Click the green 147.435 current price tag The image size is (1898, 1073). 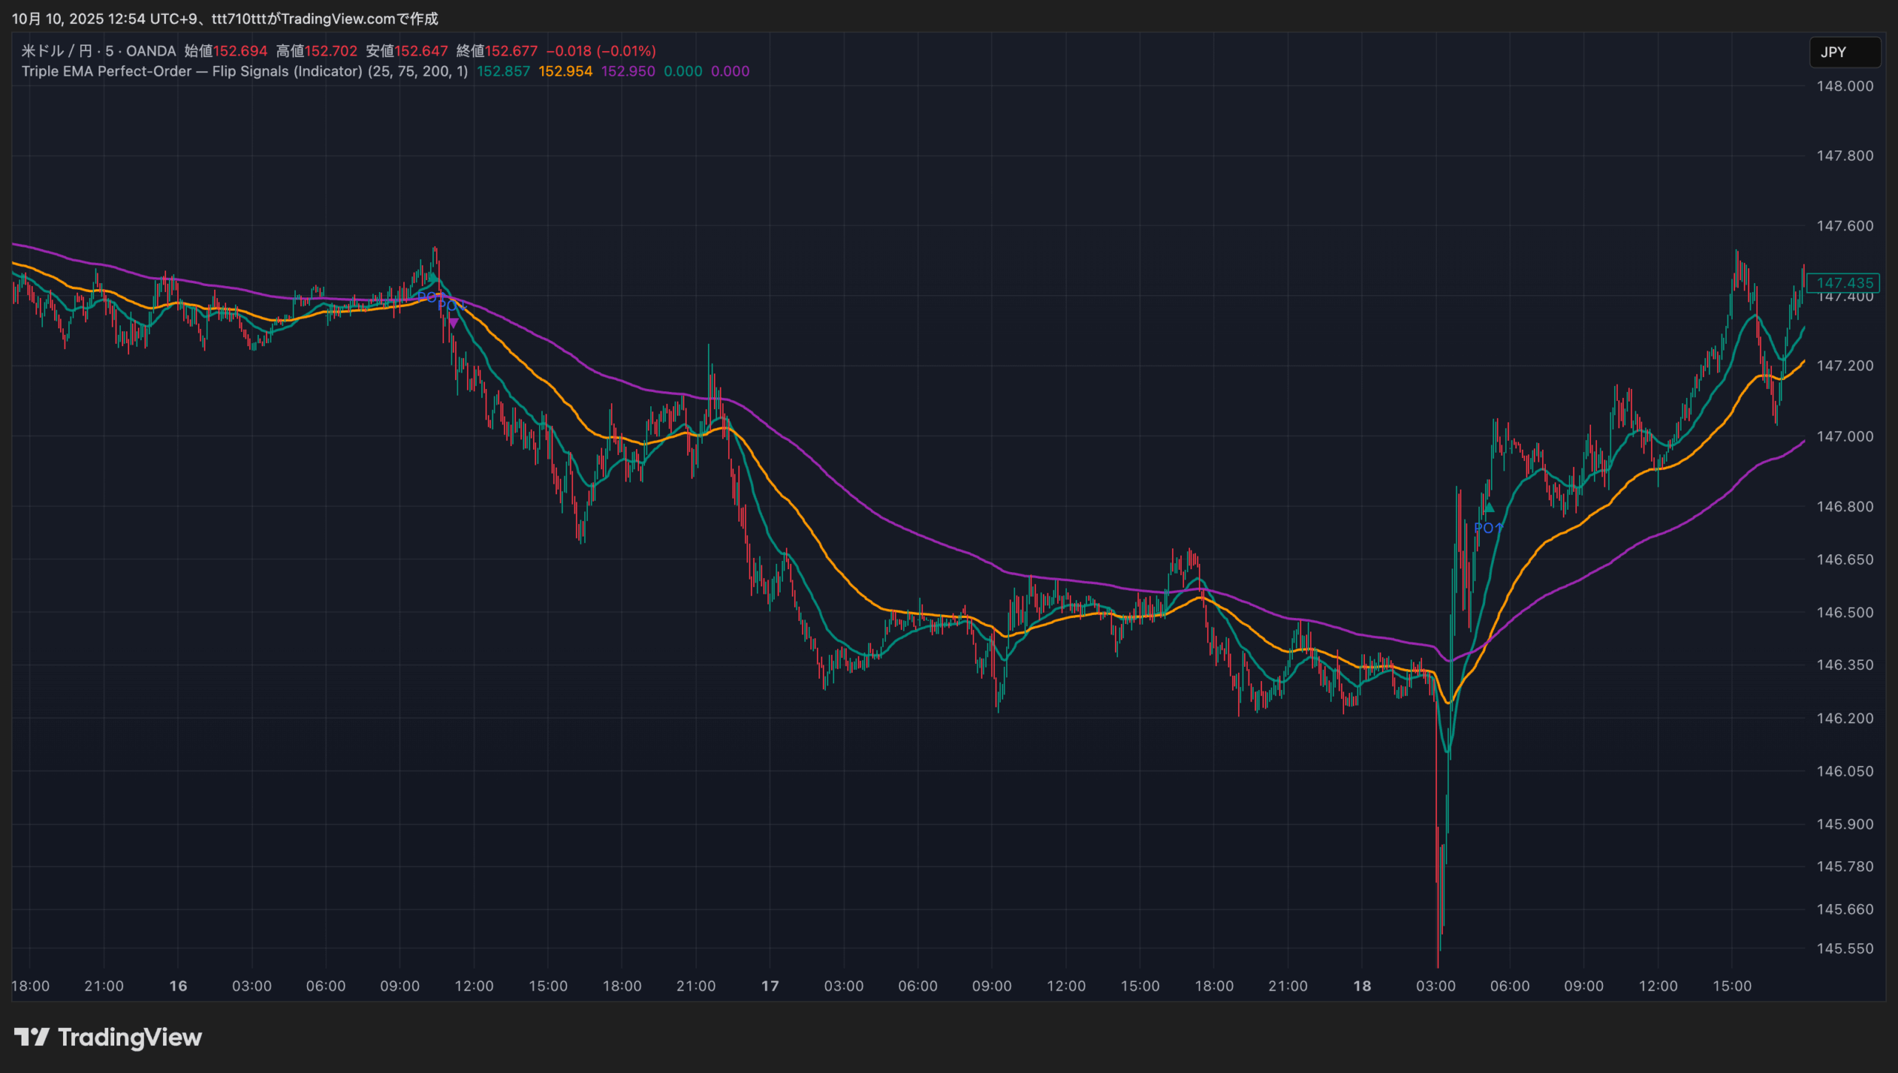(x=1844, y=282)
